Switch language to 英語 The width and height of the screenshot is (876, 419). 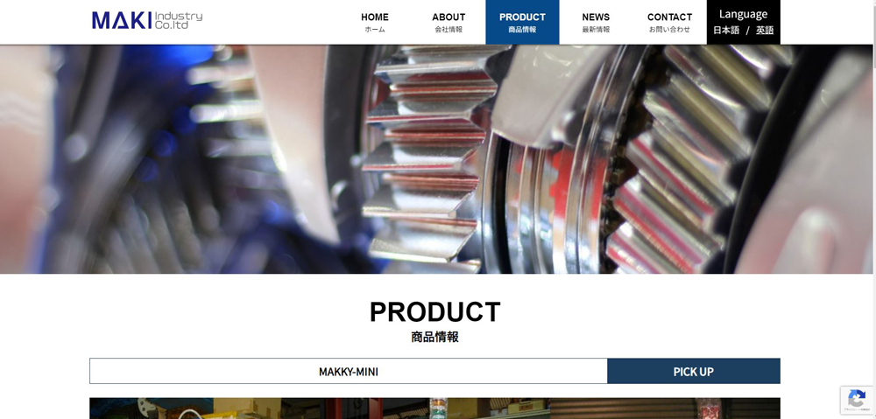(765, 31)
